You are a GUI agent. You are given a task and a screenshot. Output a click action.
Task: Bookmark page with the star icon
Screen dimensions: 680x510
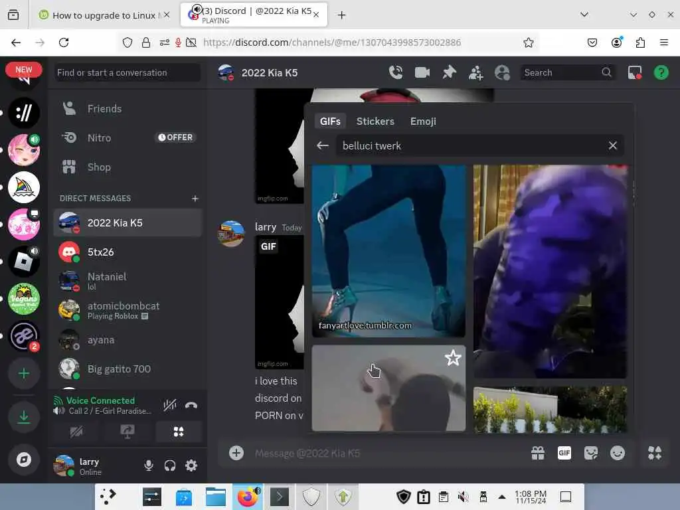(528, 42)
